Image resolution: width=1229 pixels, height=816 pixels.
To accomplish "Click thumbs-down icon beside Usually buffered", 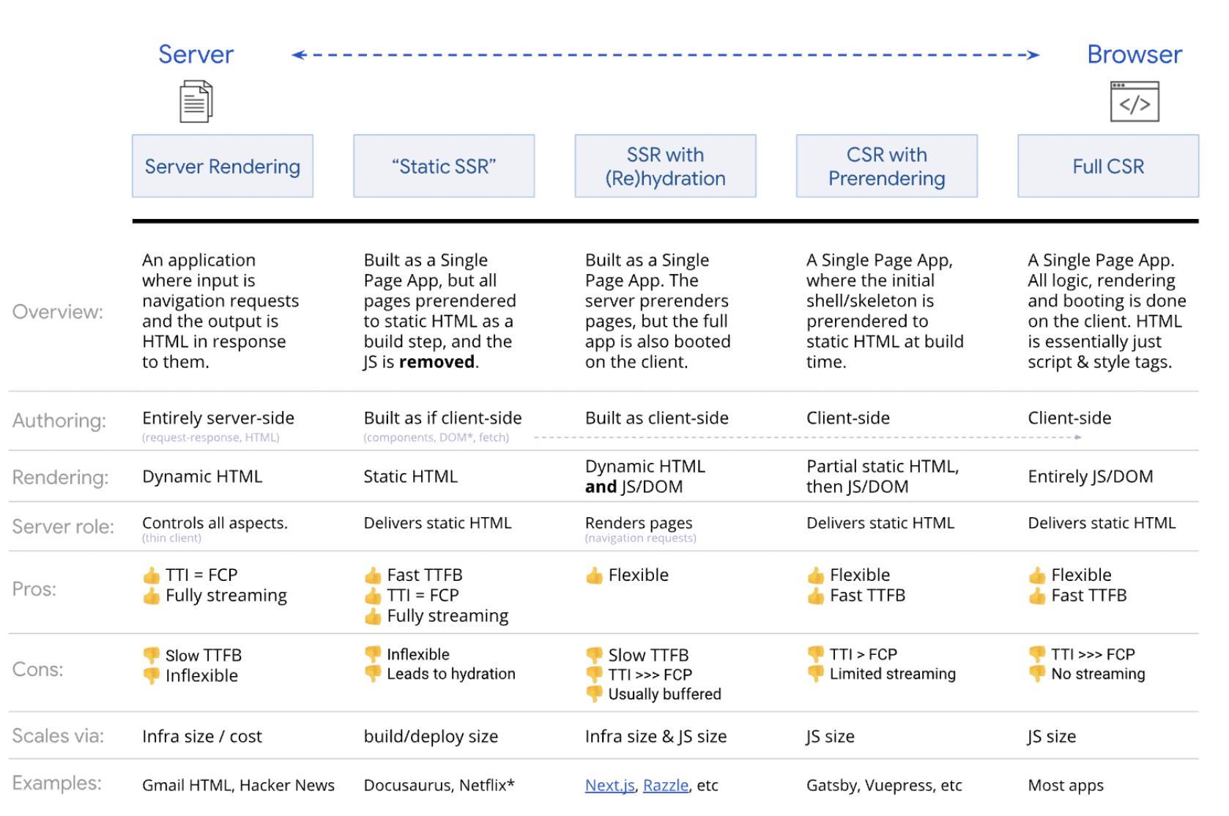I will [594, 694].
